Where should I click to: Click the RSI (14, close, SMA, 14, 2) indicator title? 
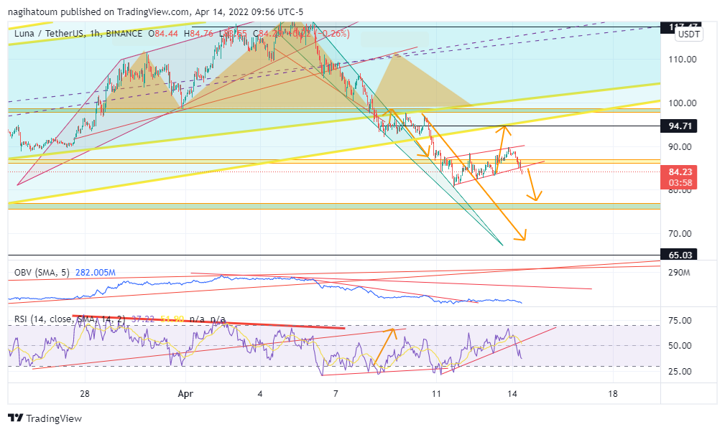70,319
